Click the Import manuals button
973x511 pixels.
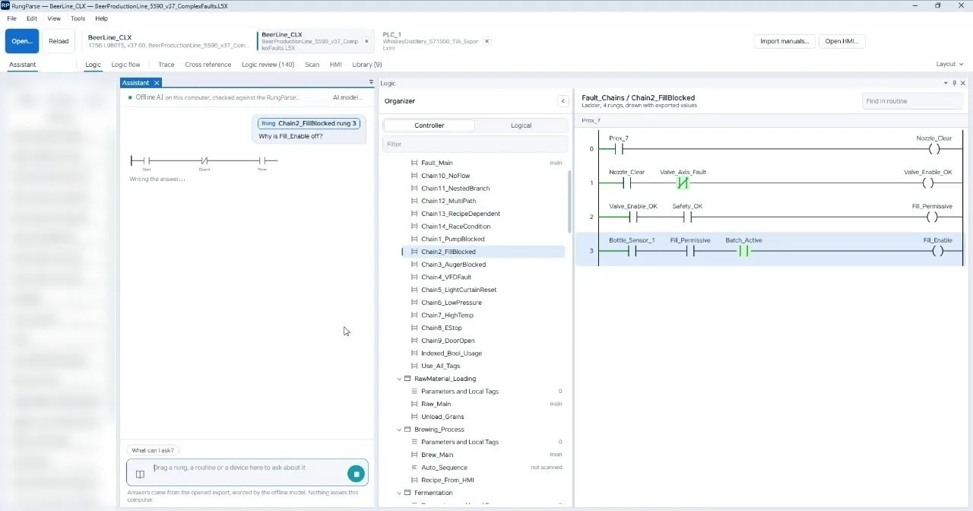click(x=785, y=41)
